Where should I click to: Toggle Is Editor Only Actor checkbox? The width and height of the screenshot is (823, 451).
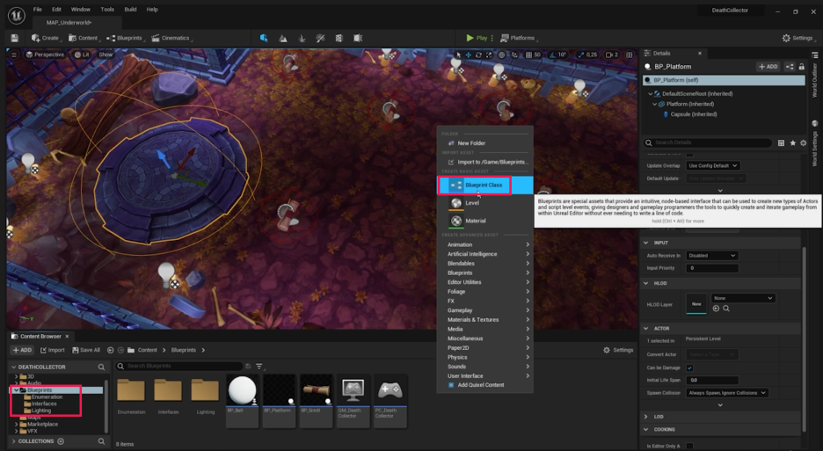click(689, 447)
